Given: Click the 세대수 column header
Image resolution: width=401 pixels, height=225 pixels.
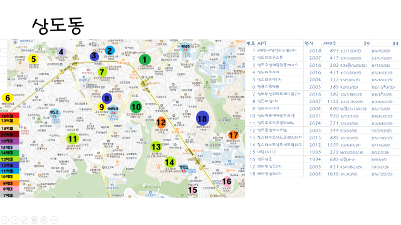Looking at the screenshot, I should tap(330, 43).
